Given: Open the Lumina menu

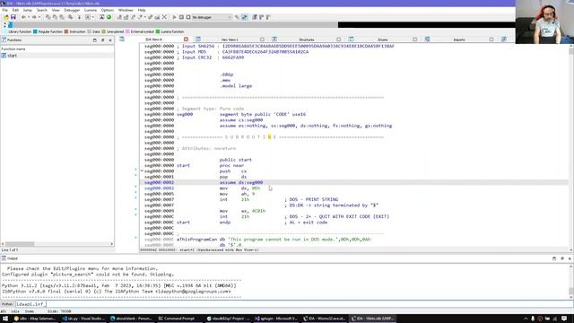Looking at the screenshot, I should click(91, 10).
